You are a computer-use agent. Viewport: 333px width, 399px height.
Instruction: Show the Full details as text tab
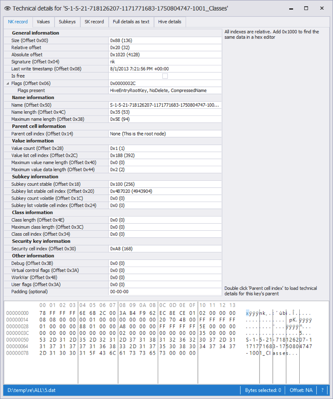[x=131, y=22]
